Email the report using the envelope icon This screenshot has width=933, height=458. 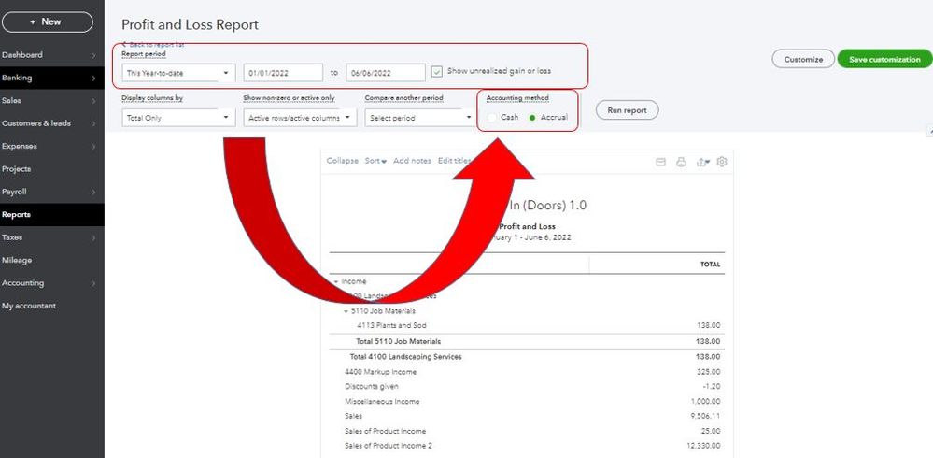pyautogui.click(x=660, y=162)
